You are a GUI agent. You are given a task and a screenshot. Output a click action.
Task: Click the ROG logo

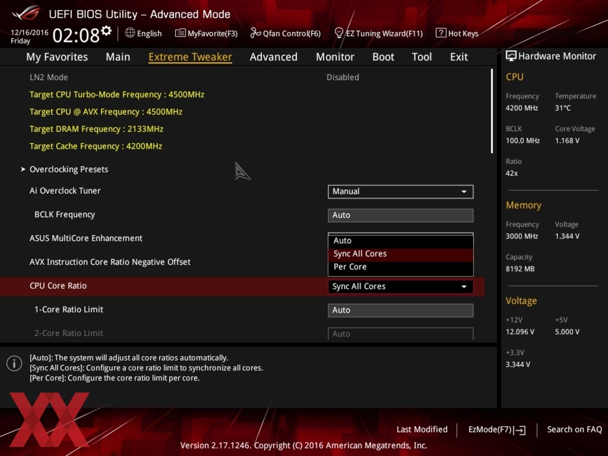26,13
